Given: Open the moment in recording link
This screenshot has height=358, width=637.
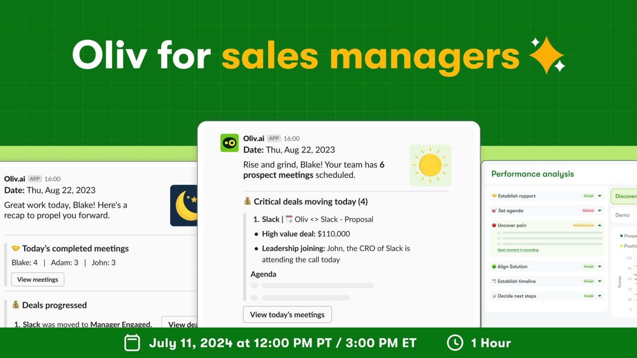Looking at the screenshot, I should (x=518, y=250).
